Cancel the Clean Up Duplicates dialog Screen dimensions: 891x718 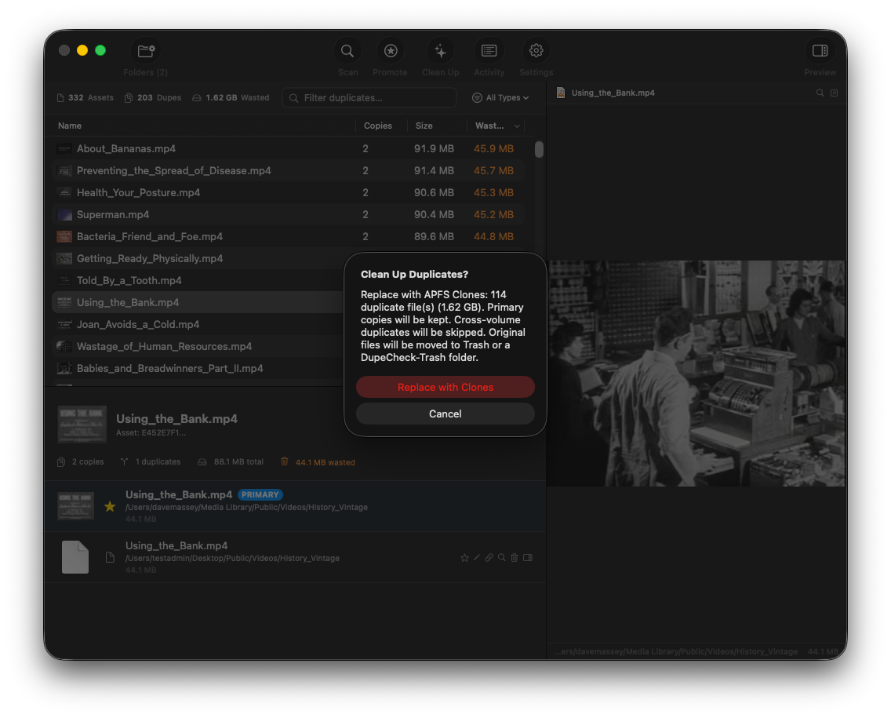coord(445,414)
